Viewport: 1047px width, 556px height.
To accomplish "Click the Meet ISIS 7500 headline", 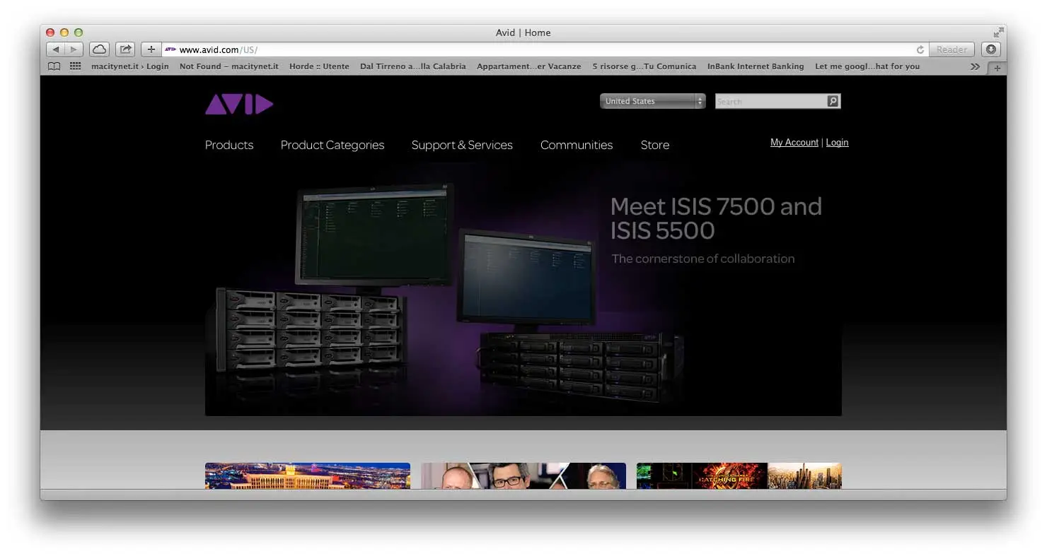I will point(716,218).
